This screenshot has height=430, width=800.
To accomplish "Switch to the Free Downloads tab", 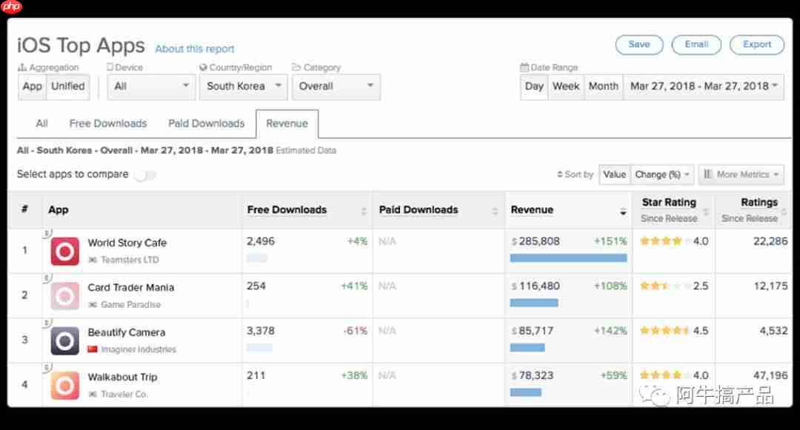I will (108, 124).
